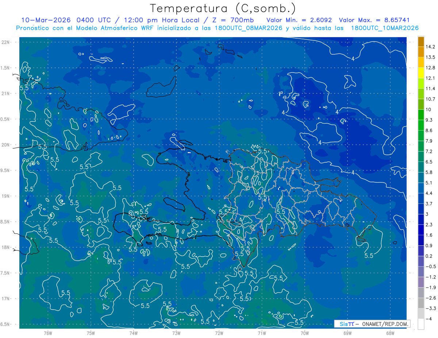Click the green swatch between 8.6 and 9.3
The image size is (438, 338).
pos(421,125)
